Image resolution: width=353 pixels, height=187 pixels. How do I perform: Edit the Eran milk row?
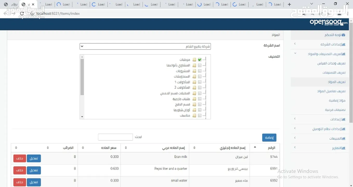(x=34, y=158)
